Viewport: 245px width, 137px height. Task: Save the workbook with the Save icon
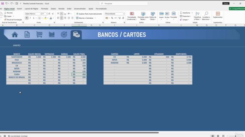tap(3, 3)
